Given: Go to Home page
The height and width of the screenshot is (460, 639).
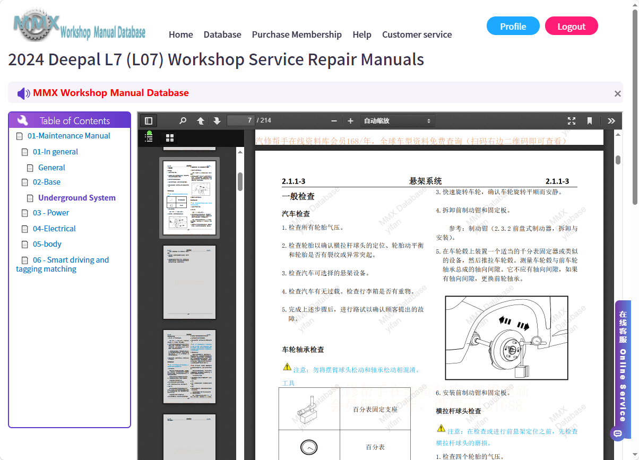Looking at the screenshot, I should (x=181, y=34).
